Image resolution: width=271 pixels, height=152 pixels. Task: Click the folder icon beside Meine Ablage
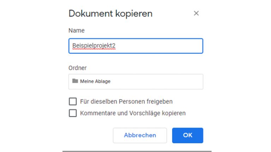click(75, 81)
